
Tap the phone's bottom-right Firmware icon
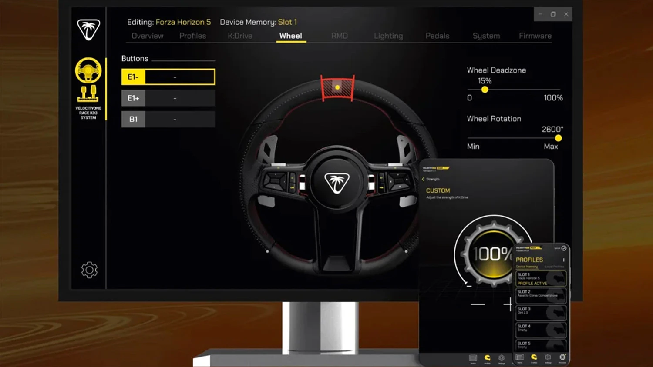[562, 357]
